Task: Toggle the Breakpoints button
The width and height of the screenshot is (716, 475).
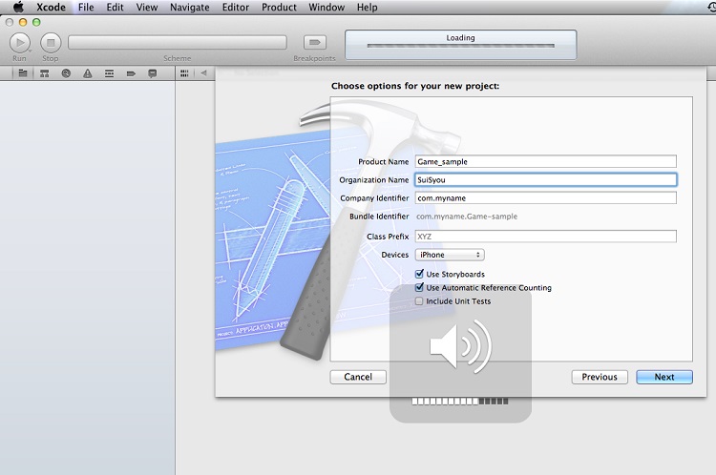Action: coord(315,42)
